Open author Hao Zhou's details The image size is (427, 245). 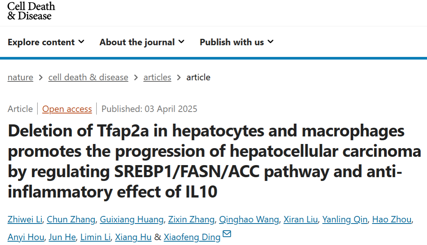(x=392, y=219)
